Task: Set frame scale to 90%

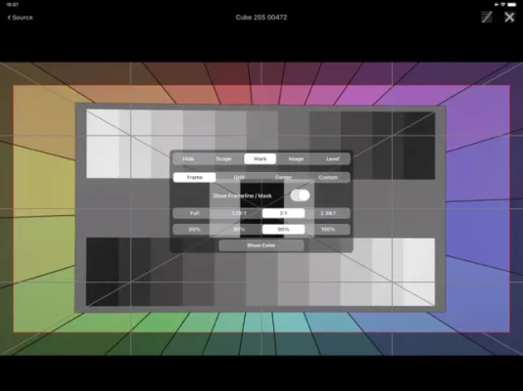Action: pyautogui.click(x=239, y=230)
